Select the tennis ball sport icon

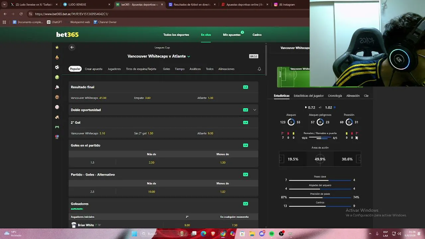(57, 77)
